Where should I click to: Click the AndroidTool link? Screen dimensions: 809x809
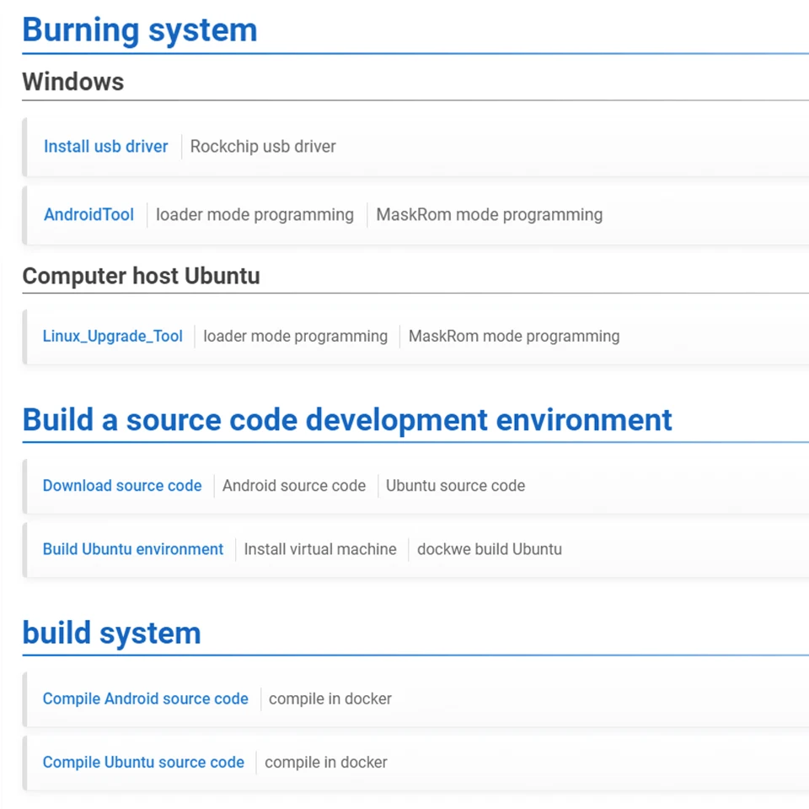click(x=88, y=215)
